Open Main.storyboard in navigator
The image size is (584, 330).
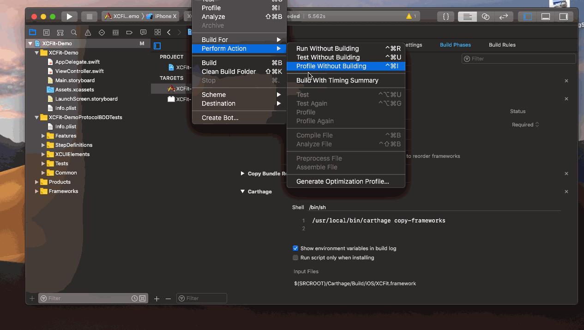(x=75, y=80)
